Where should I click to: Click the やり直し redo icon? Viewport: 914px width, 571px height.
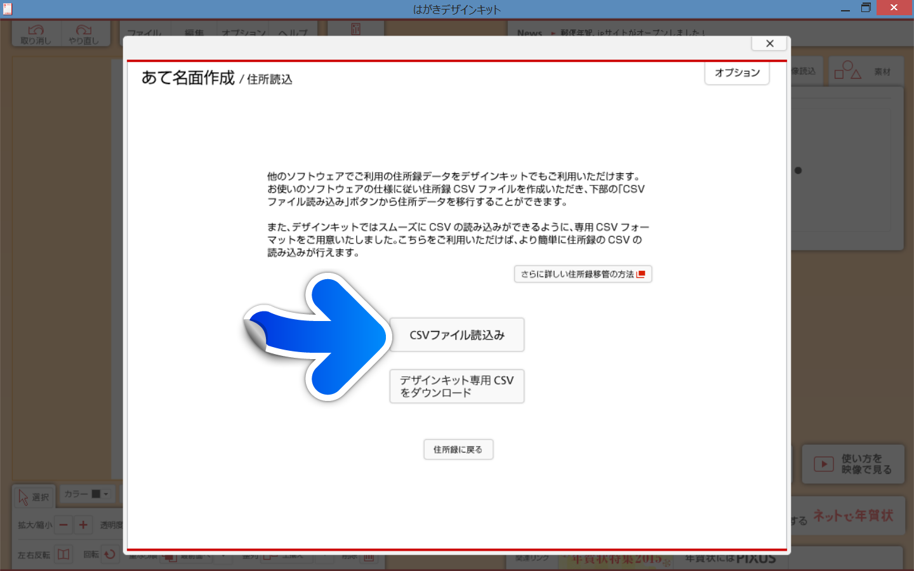pos(84,34)
